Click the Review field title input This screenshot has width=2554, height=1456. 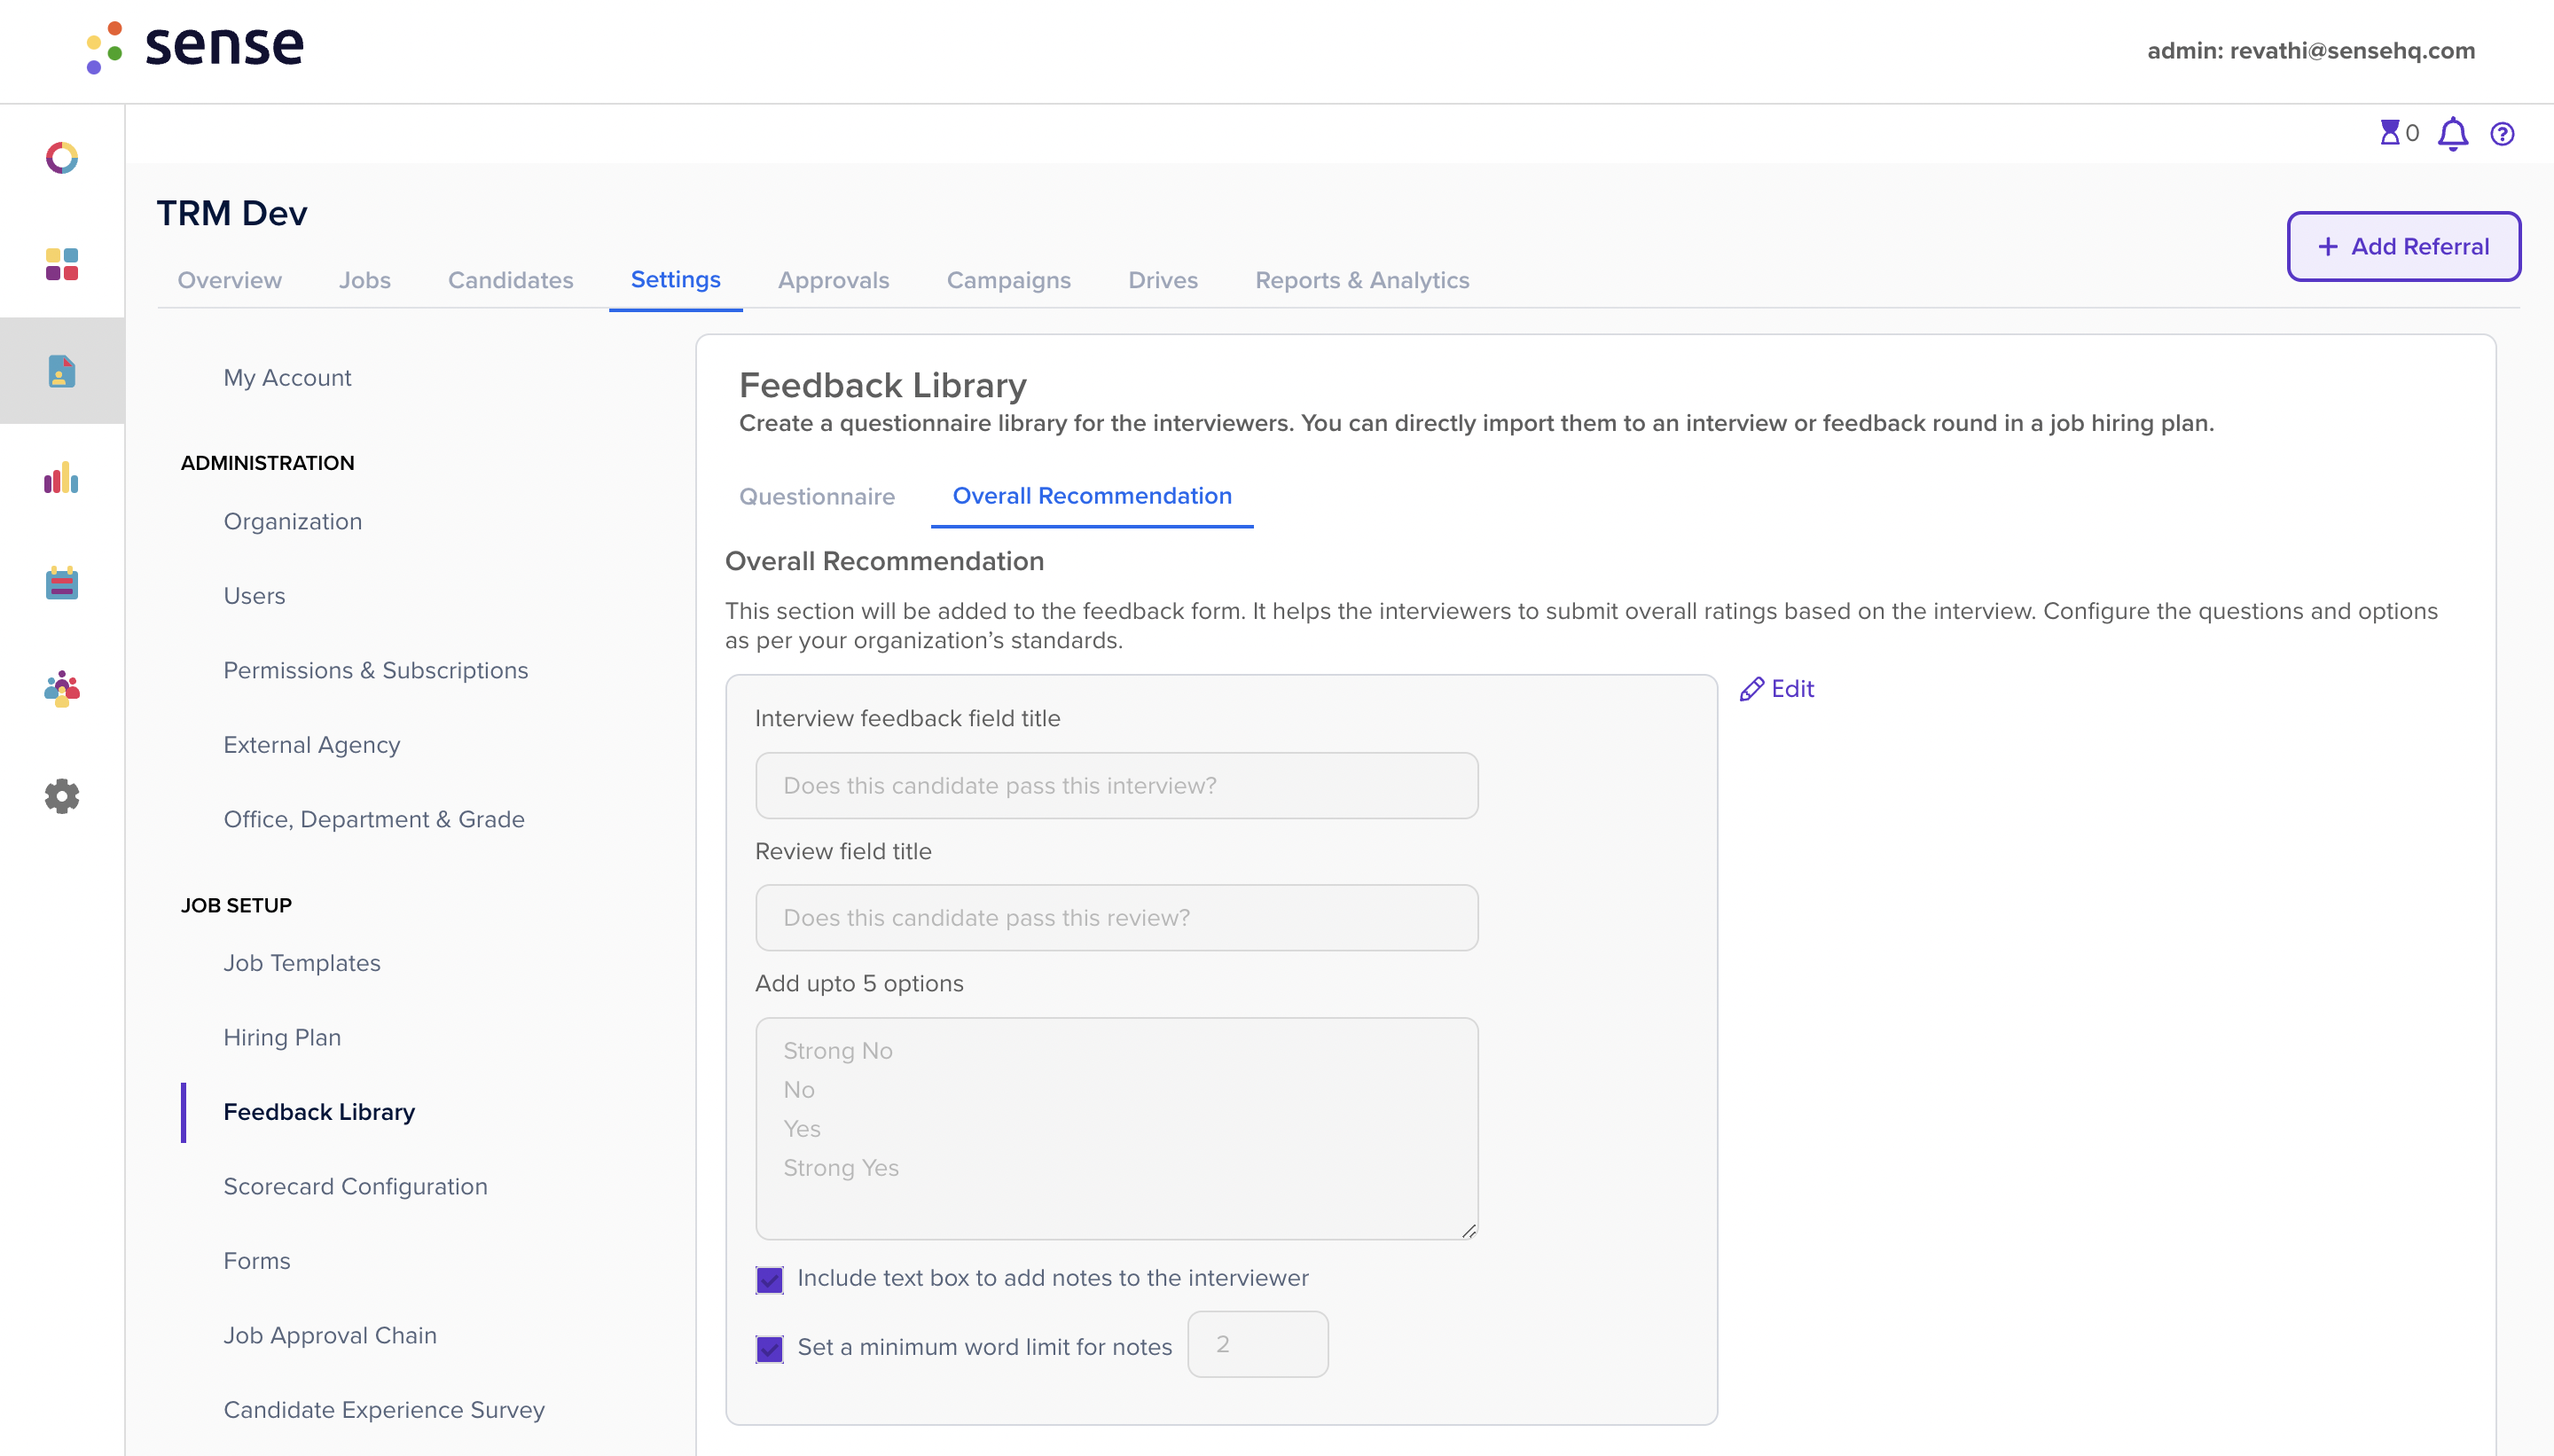[1116, 917]
